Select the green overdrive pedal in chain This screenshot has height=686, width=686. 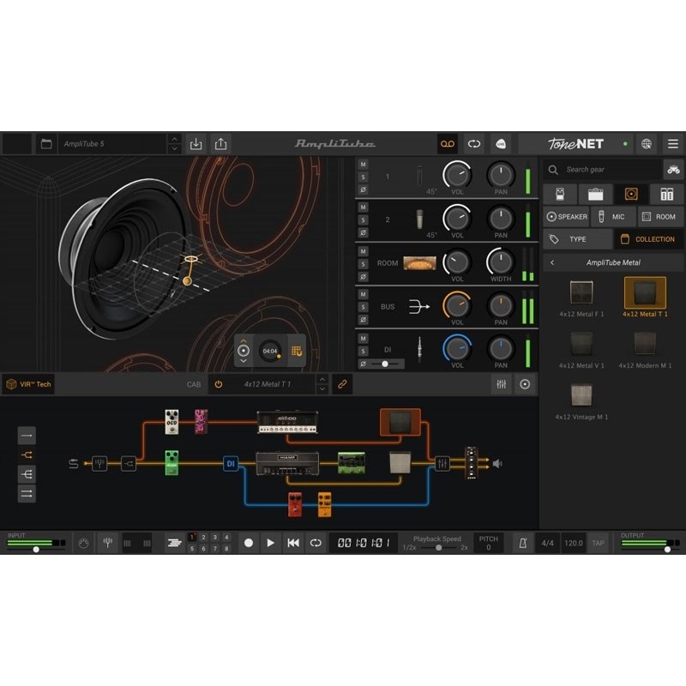coord(171,462)
